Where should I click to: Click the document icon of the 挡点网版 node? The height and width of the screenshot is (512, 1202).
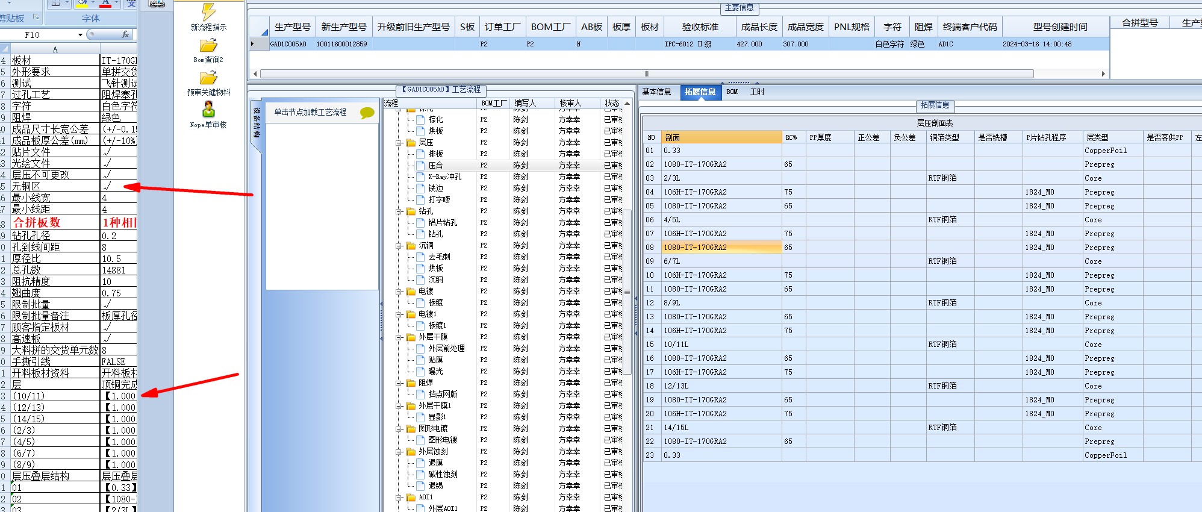tap(421, 395)
